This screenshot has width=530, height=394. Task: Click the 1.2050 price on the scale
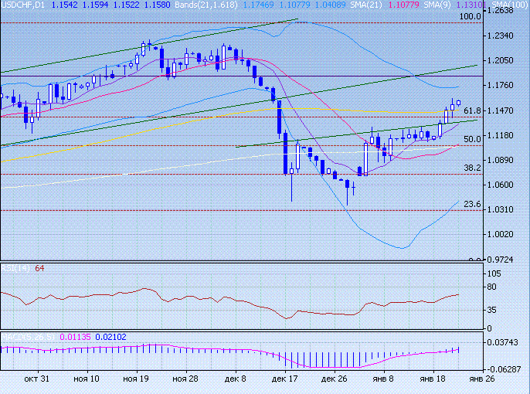point(503,60)
